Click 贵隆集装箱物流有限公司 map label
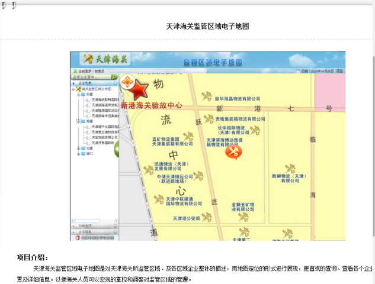 tap(240, 119)
